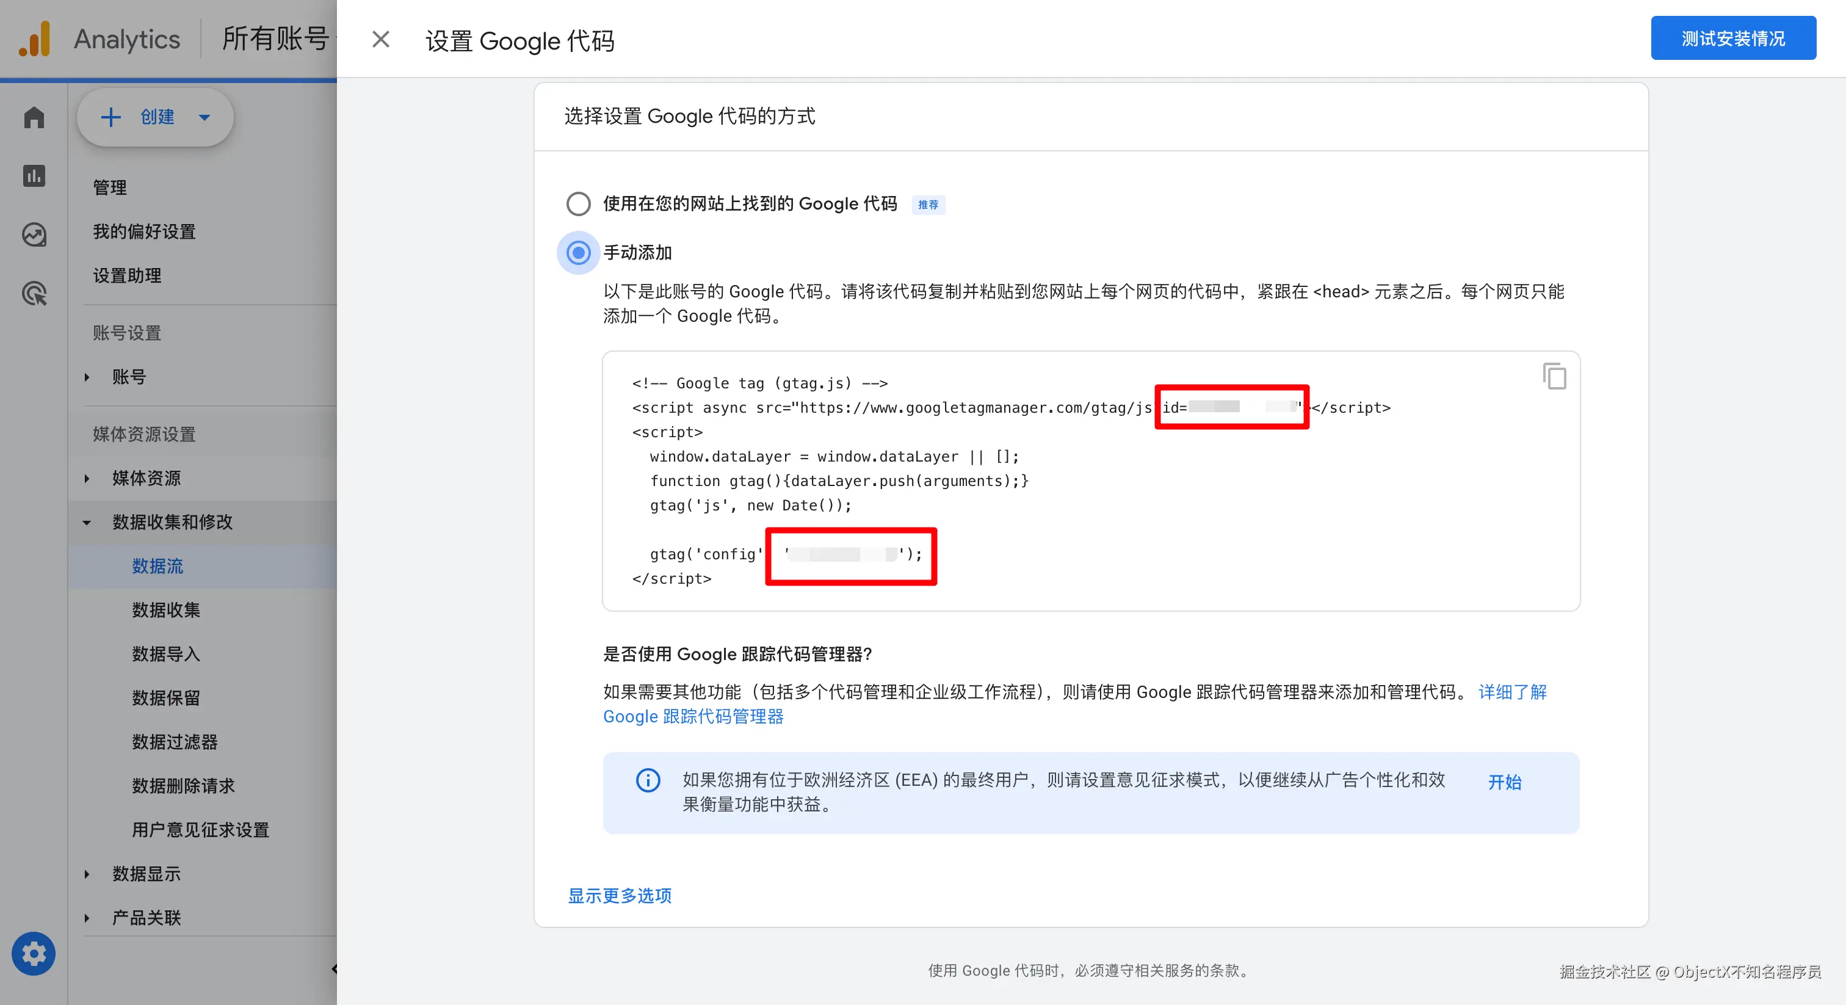Open the 数据流 menu item
The height and width of the screenshot is (1005, 1846).
tap(157, 566)
